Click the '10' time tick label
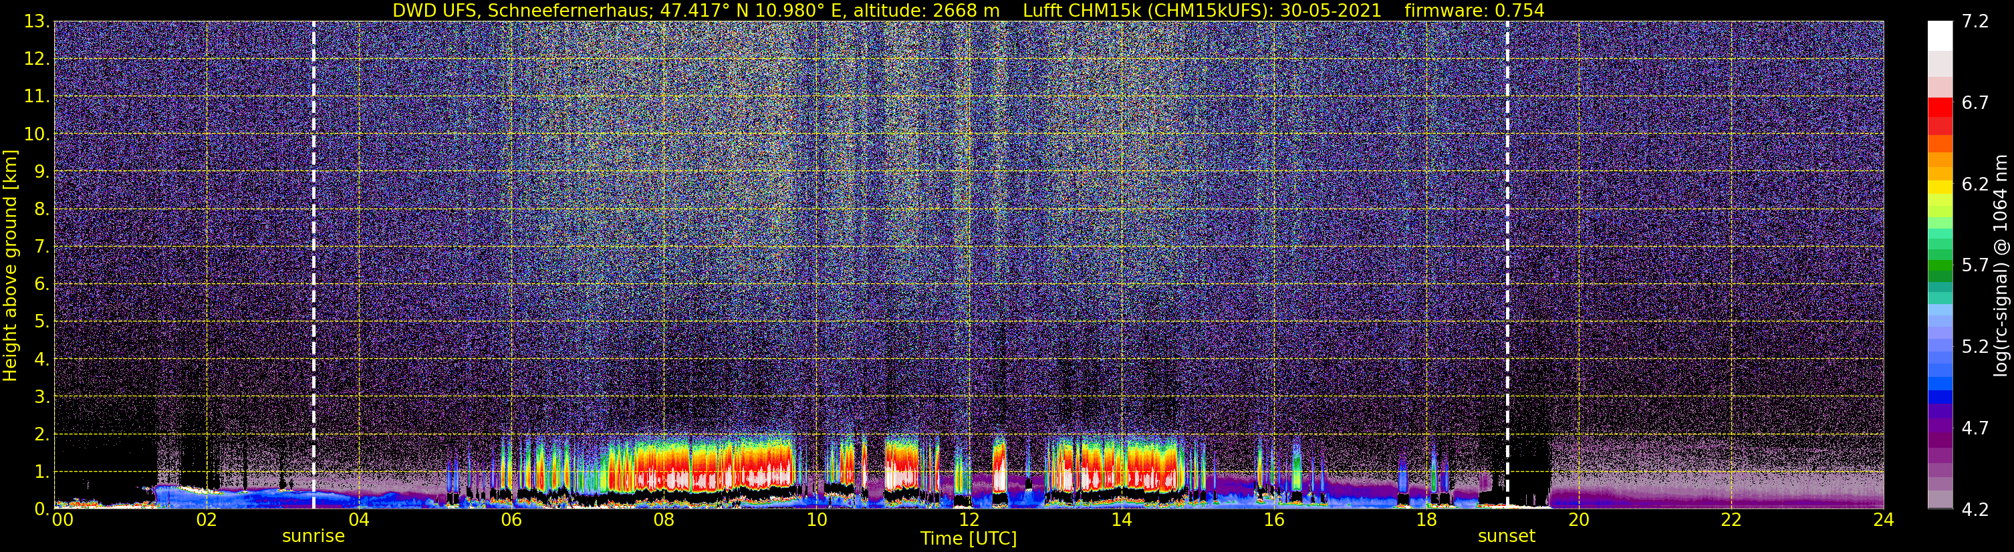The height and width of the screenshot is (552, 2014). click(x=816, y=520)
